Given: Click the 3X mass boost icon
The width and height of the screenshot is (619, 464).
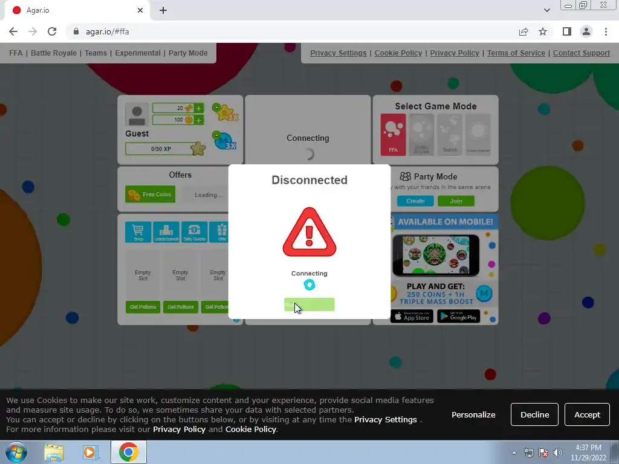Looking at the screenshot, I should (x=224, y=140).
